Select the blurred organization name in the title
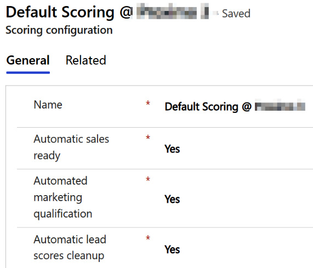Image resolution: width=313 pixels, height=268 pixels. [173, 11]
